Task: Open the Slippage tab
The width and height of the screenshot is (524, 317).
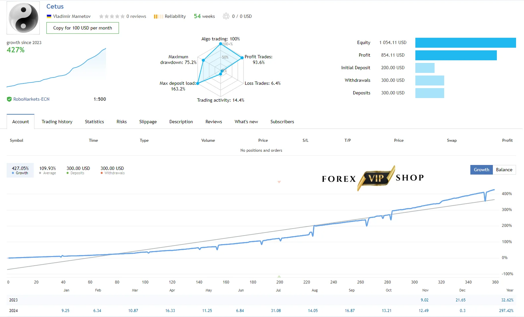Action: pos(148,122)
